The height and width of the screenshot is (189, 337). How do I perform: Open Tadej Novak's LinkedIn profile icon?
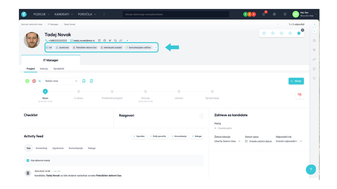point(99,41)
